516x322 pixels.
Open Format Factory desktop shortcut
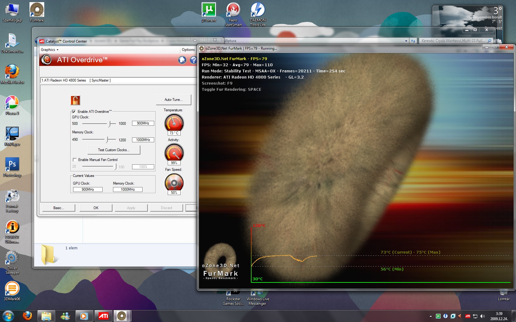point(12,201)
